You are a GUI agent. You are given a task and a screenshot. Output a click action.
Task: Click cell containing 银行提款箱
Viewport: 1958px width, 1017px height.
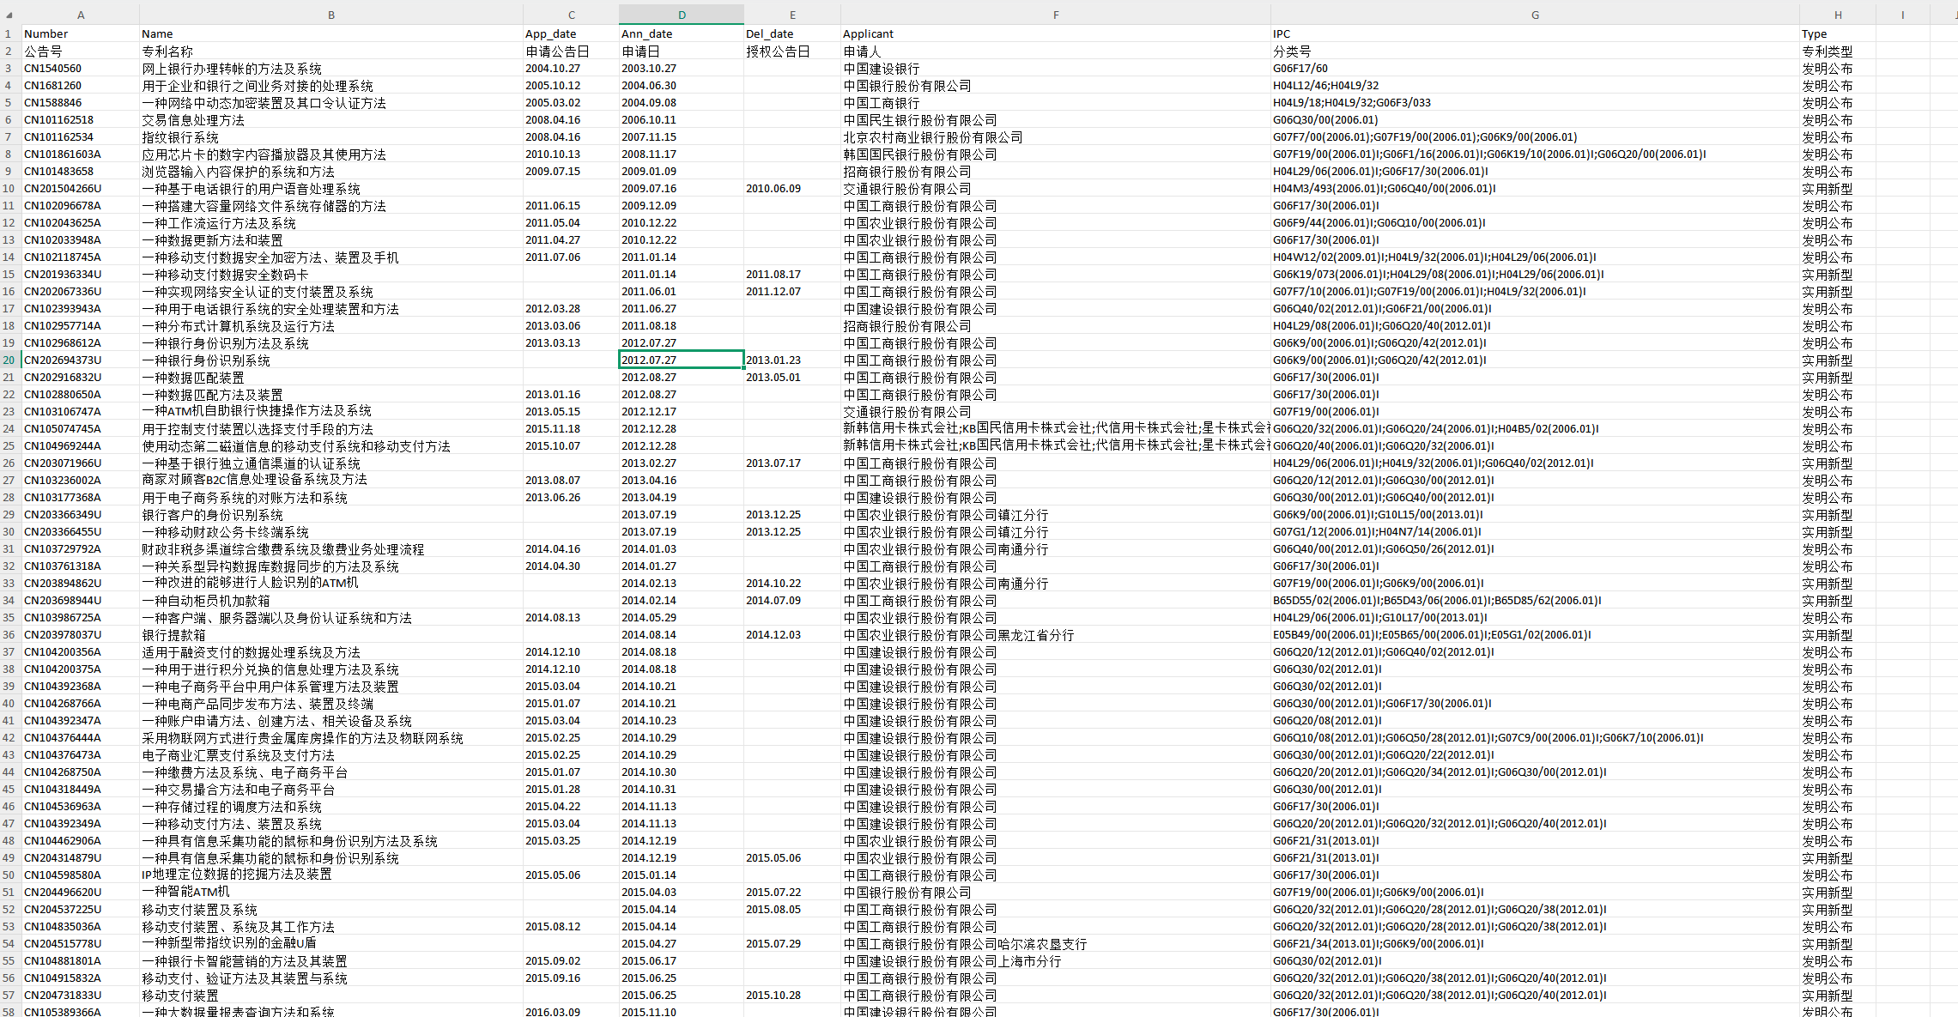pos(173,634)
